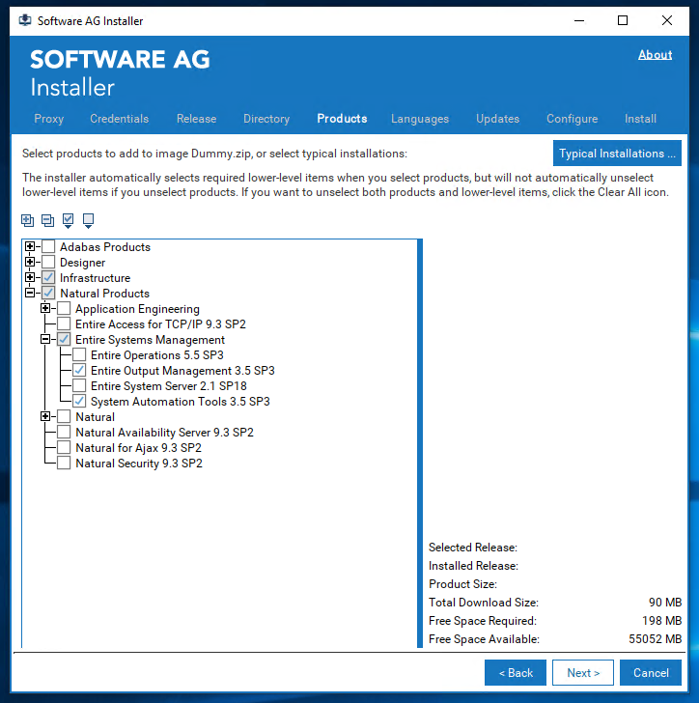Go to the Languages step tab

(x=419, y=119)
